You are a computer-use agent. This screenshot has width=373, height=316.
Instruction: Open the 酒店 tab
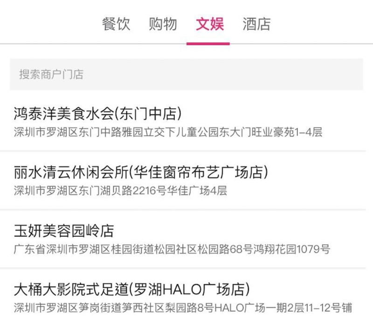click(257, 24)
